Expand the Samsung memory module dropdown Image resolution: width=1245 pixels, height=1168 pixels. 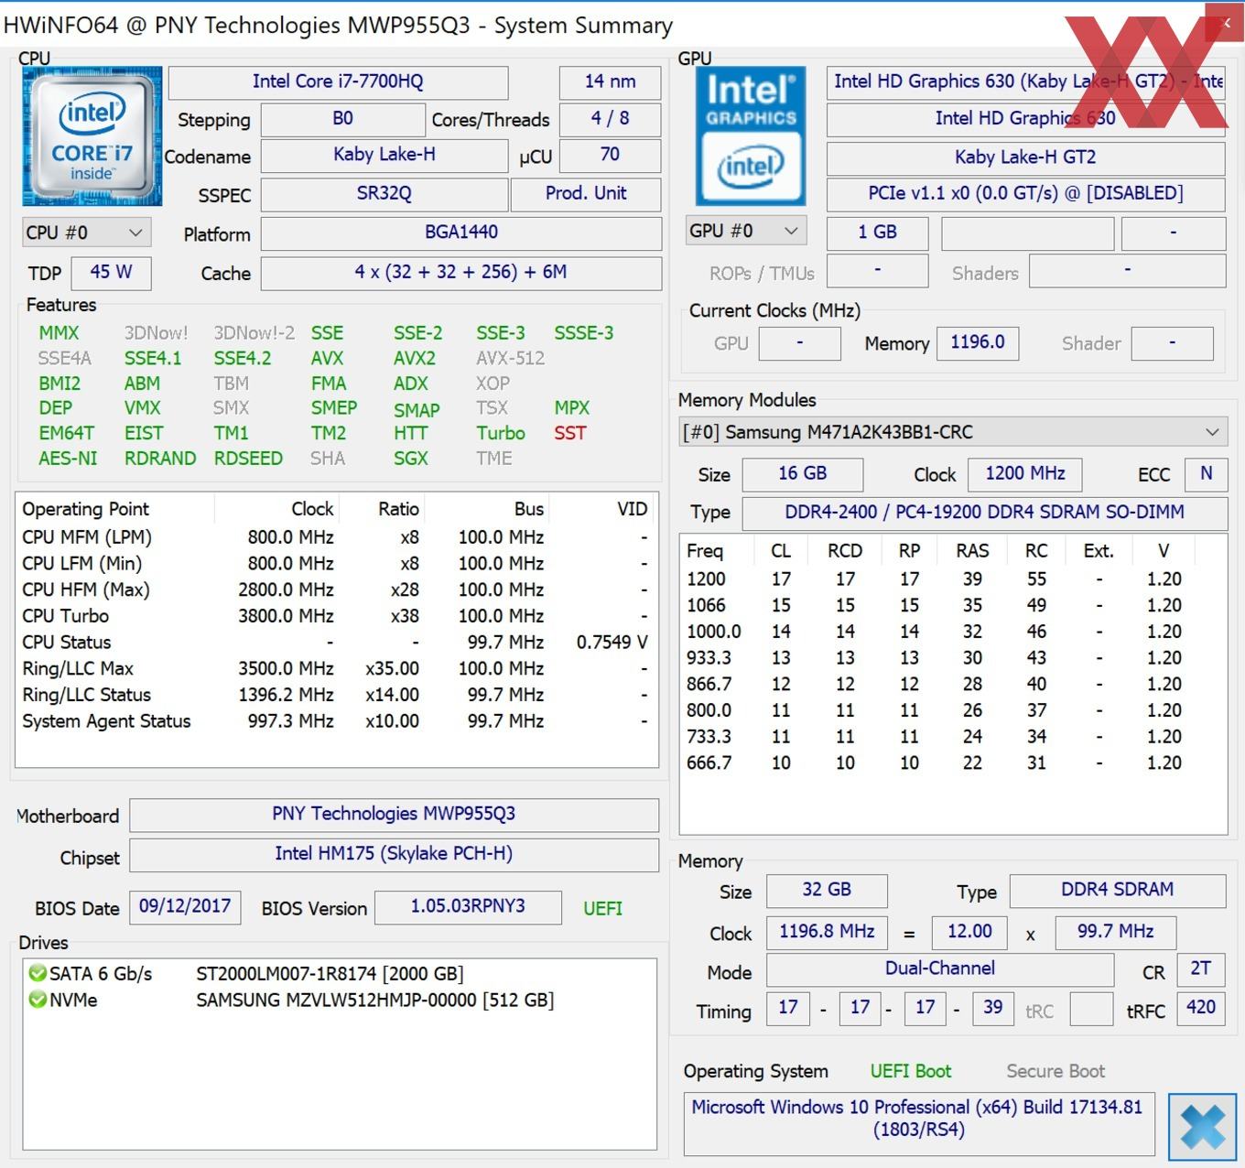pyautogui.click(x=952, y=432)
